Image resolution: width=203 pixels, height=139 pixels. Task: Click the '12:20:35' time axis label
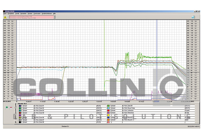71,101
